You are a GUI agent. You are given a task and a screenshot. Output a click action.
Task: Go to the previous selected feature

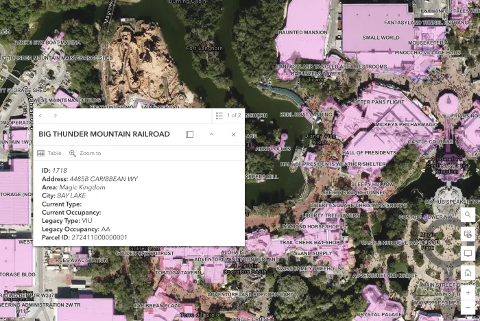40,116
